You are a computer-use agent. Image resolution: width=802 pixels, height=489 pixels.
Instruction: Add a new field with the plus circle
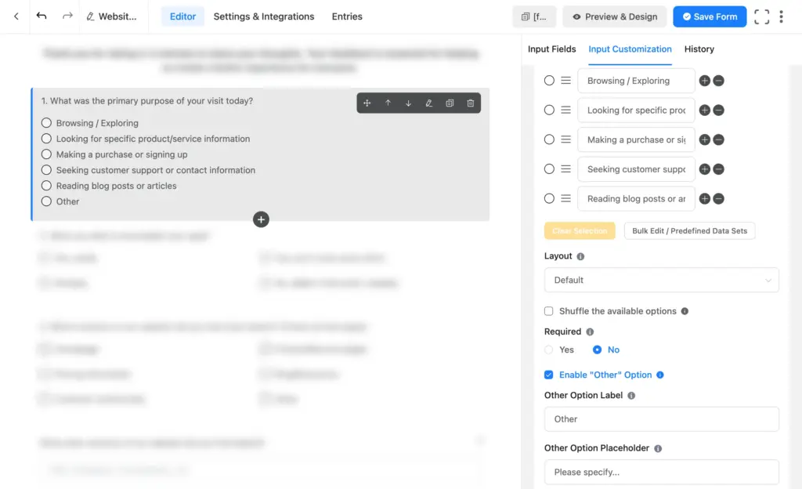261,219
